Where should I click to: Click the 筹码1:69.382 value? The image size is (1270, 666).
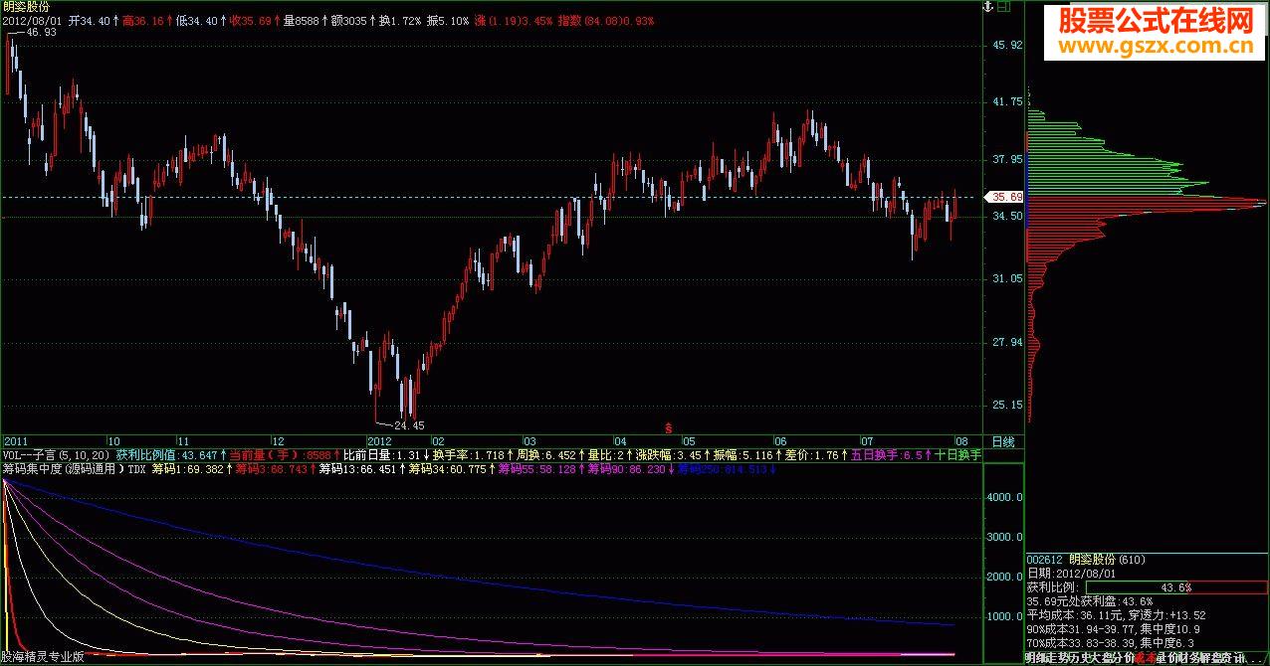pos(188,468)
